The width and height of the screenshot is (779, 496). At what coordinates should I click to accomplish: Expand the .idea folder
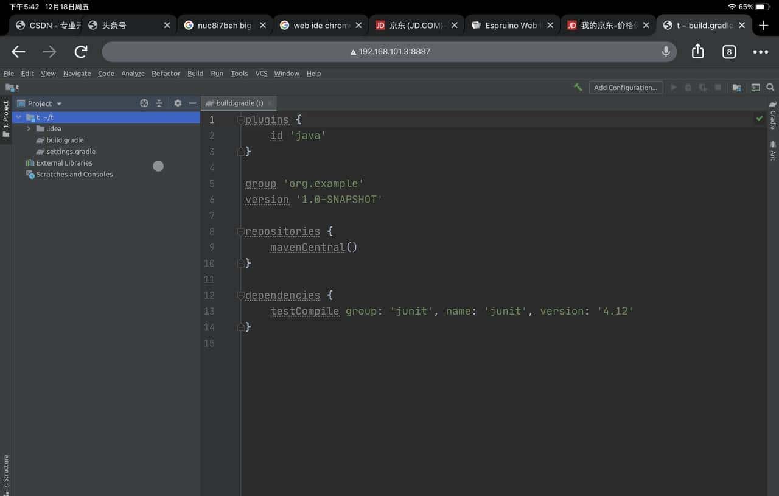pyautogui.click(x=28, y=128)
